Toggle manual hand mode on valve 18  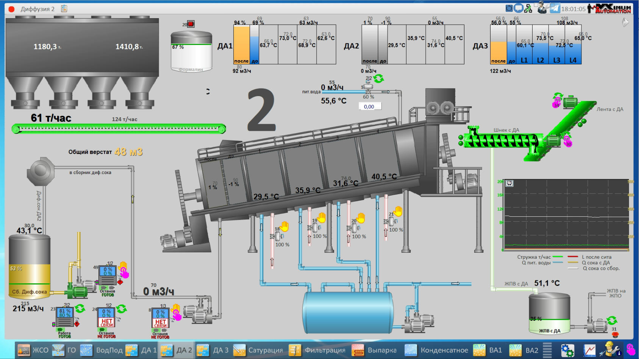tap(284, 227)
